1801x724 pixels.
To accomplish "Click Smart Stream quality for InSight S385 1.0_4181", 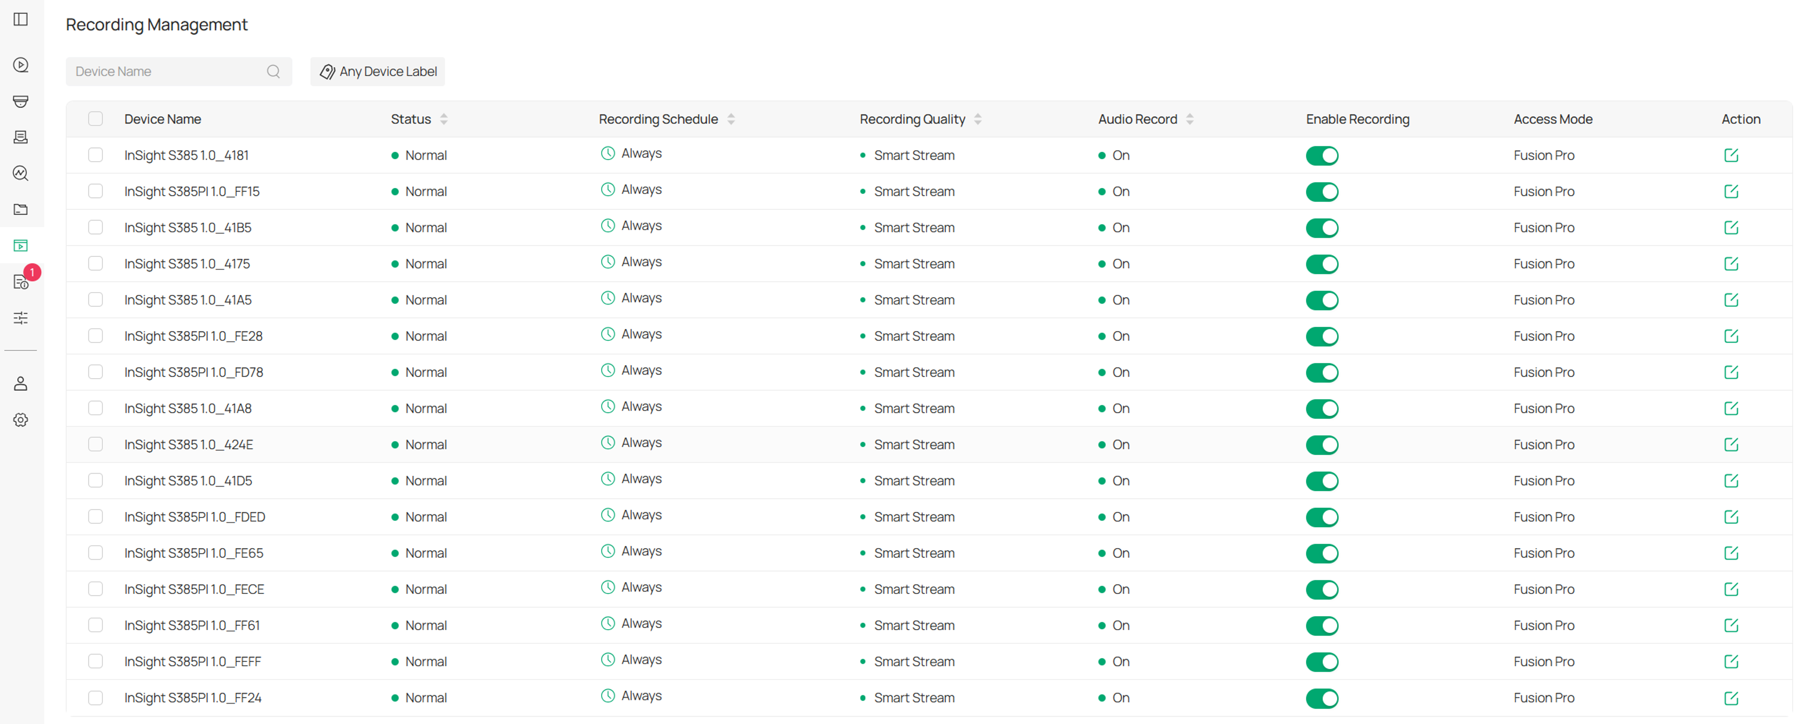I will 914,155.
